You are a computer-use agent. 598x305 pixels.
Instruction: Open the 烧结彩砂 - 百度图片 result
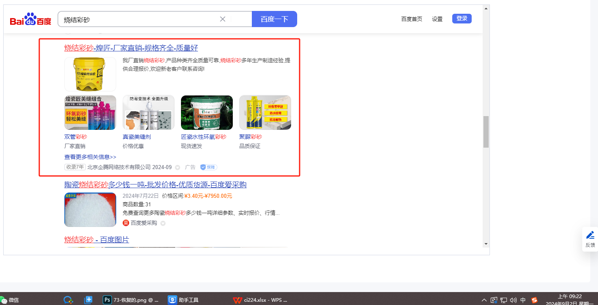pyautogui.click(x=97, y=240)
